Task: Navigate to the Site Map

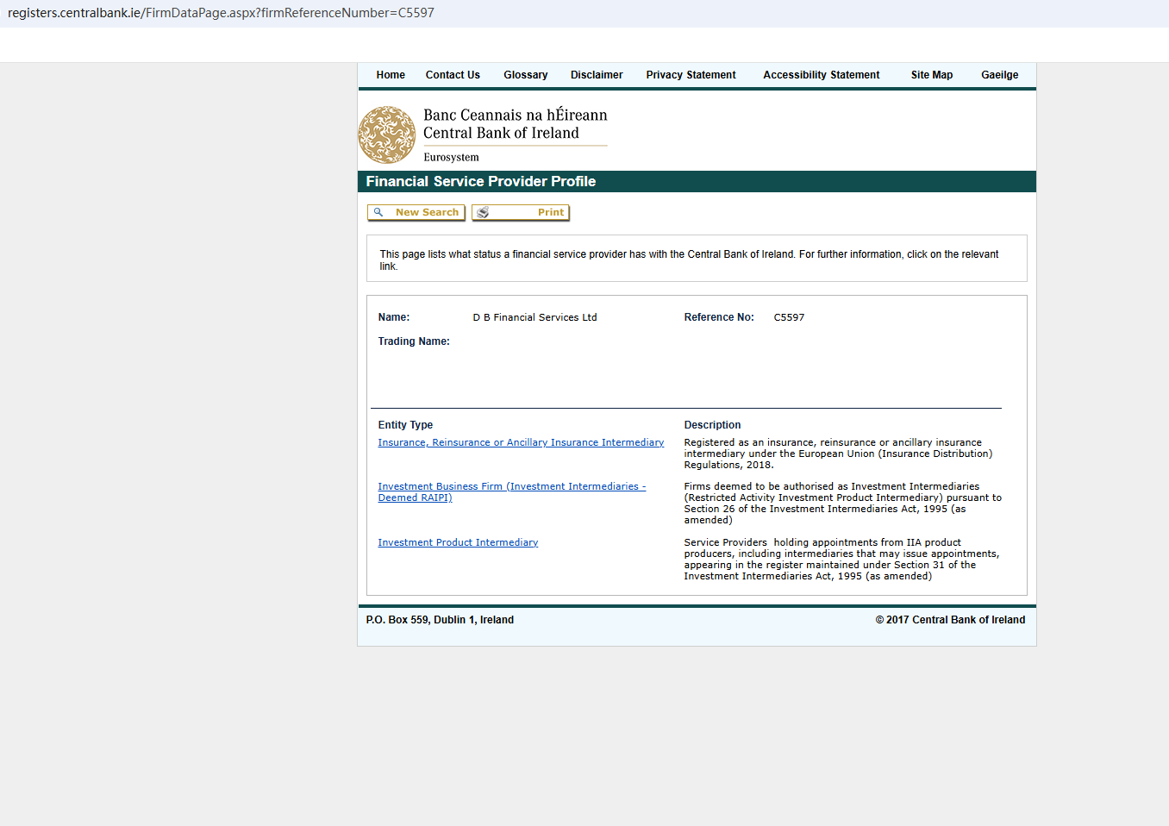Action: pos(931,75)
